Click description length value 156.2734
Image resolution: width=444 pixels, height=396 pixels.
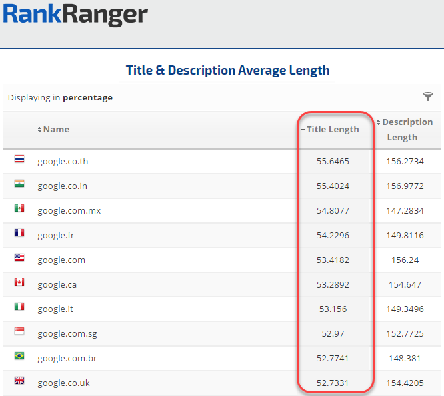405,162
